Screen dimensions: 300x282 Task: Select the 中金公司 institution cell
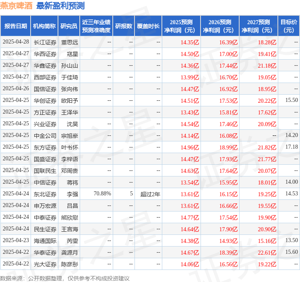[x=45, y=136]
